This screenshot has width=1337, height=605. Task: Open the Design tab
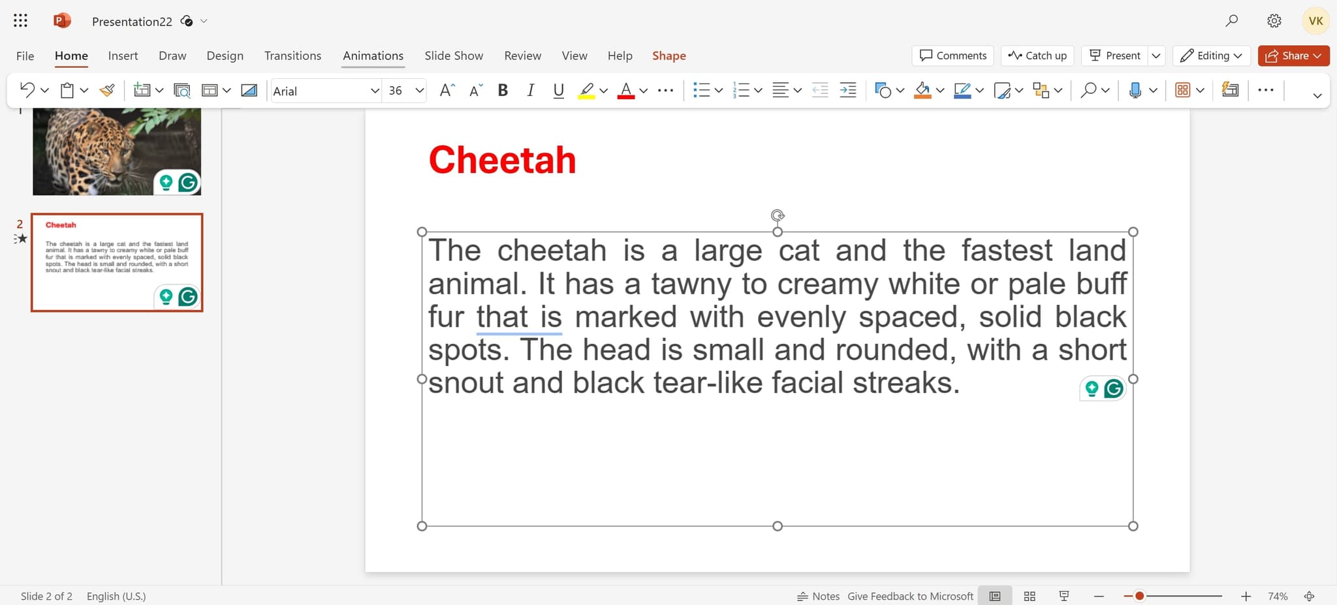point(225,55)
